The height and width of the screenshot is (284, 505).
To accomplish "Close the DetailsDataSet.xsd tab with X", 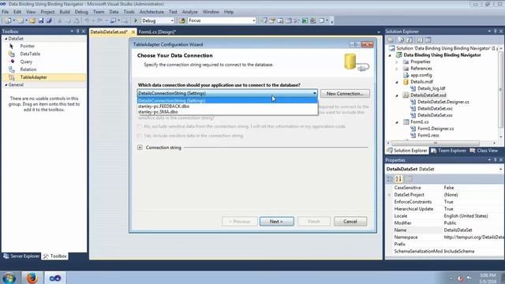I will pos(133,32).
